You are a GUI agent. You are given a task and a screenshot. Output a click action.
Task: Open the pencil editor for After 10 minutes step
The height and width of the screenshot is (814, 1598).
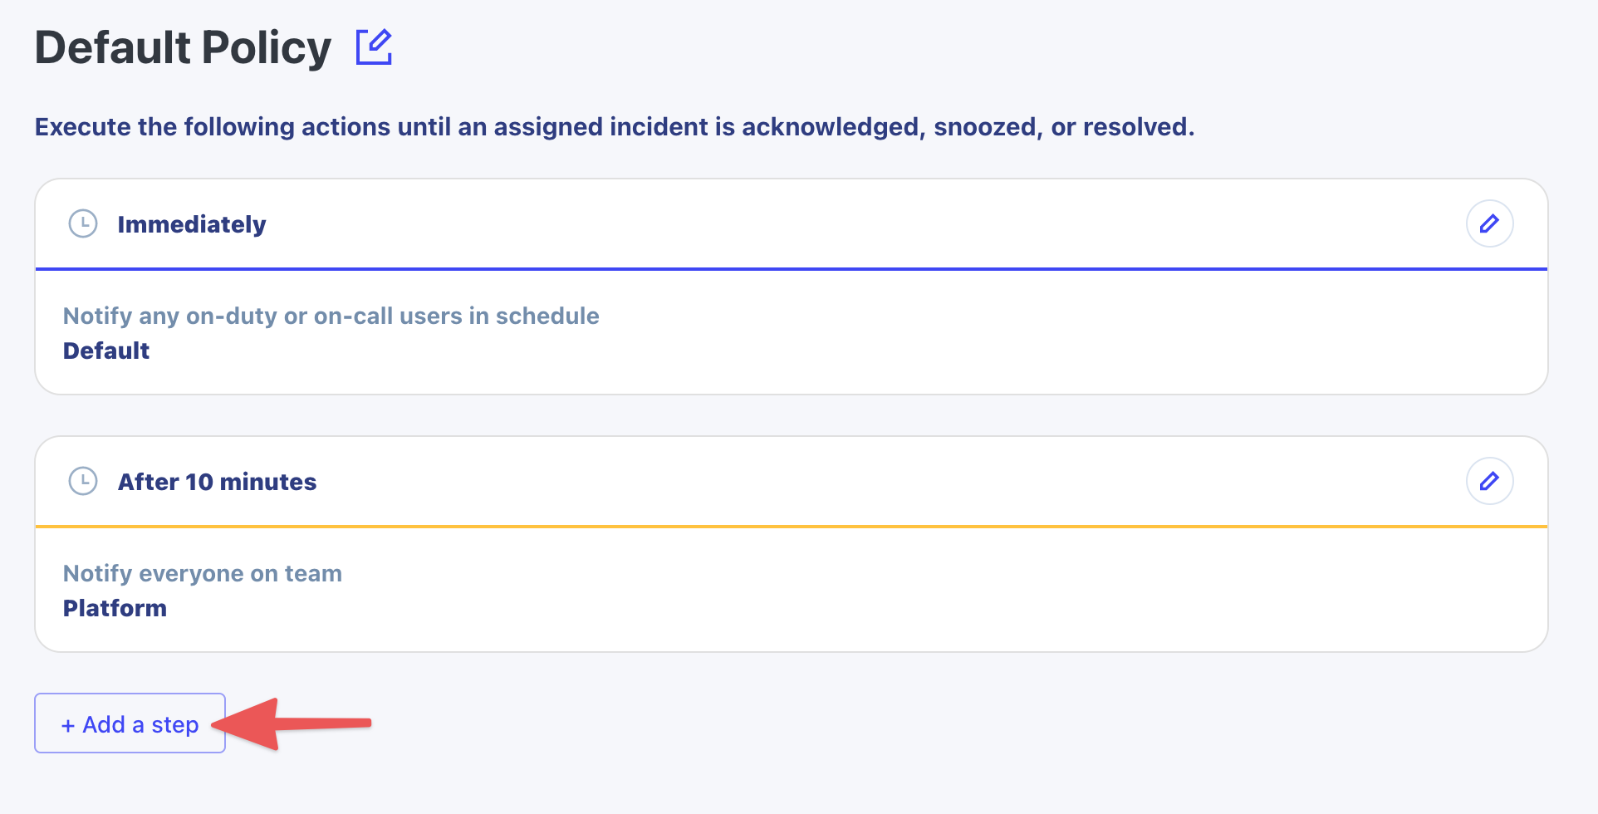pos(1489,481)
